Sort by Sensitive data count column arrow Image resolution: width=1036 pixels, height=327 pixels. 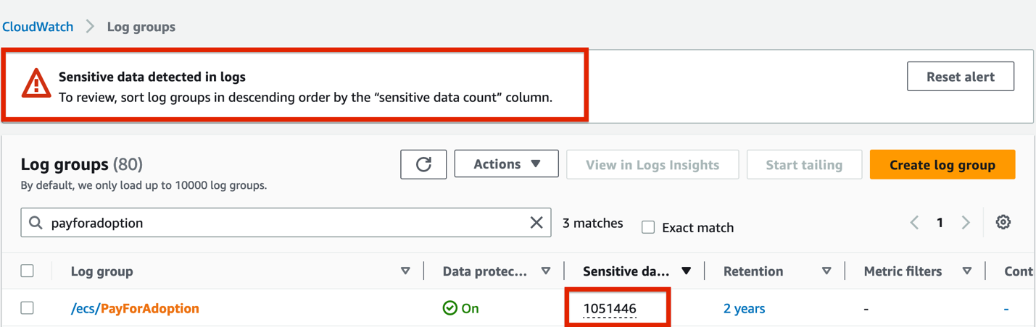coord(686,271)
